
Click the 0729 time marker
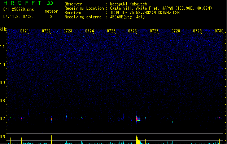(x=197, y=31)
